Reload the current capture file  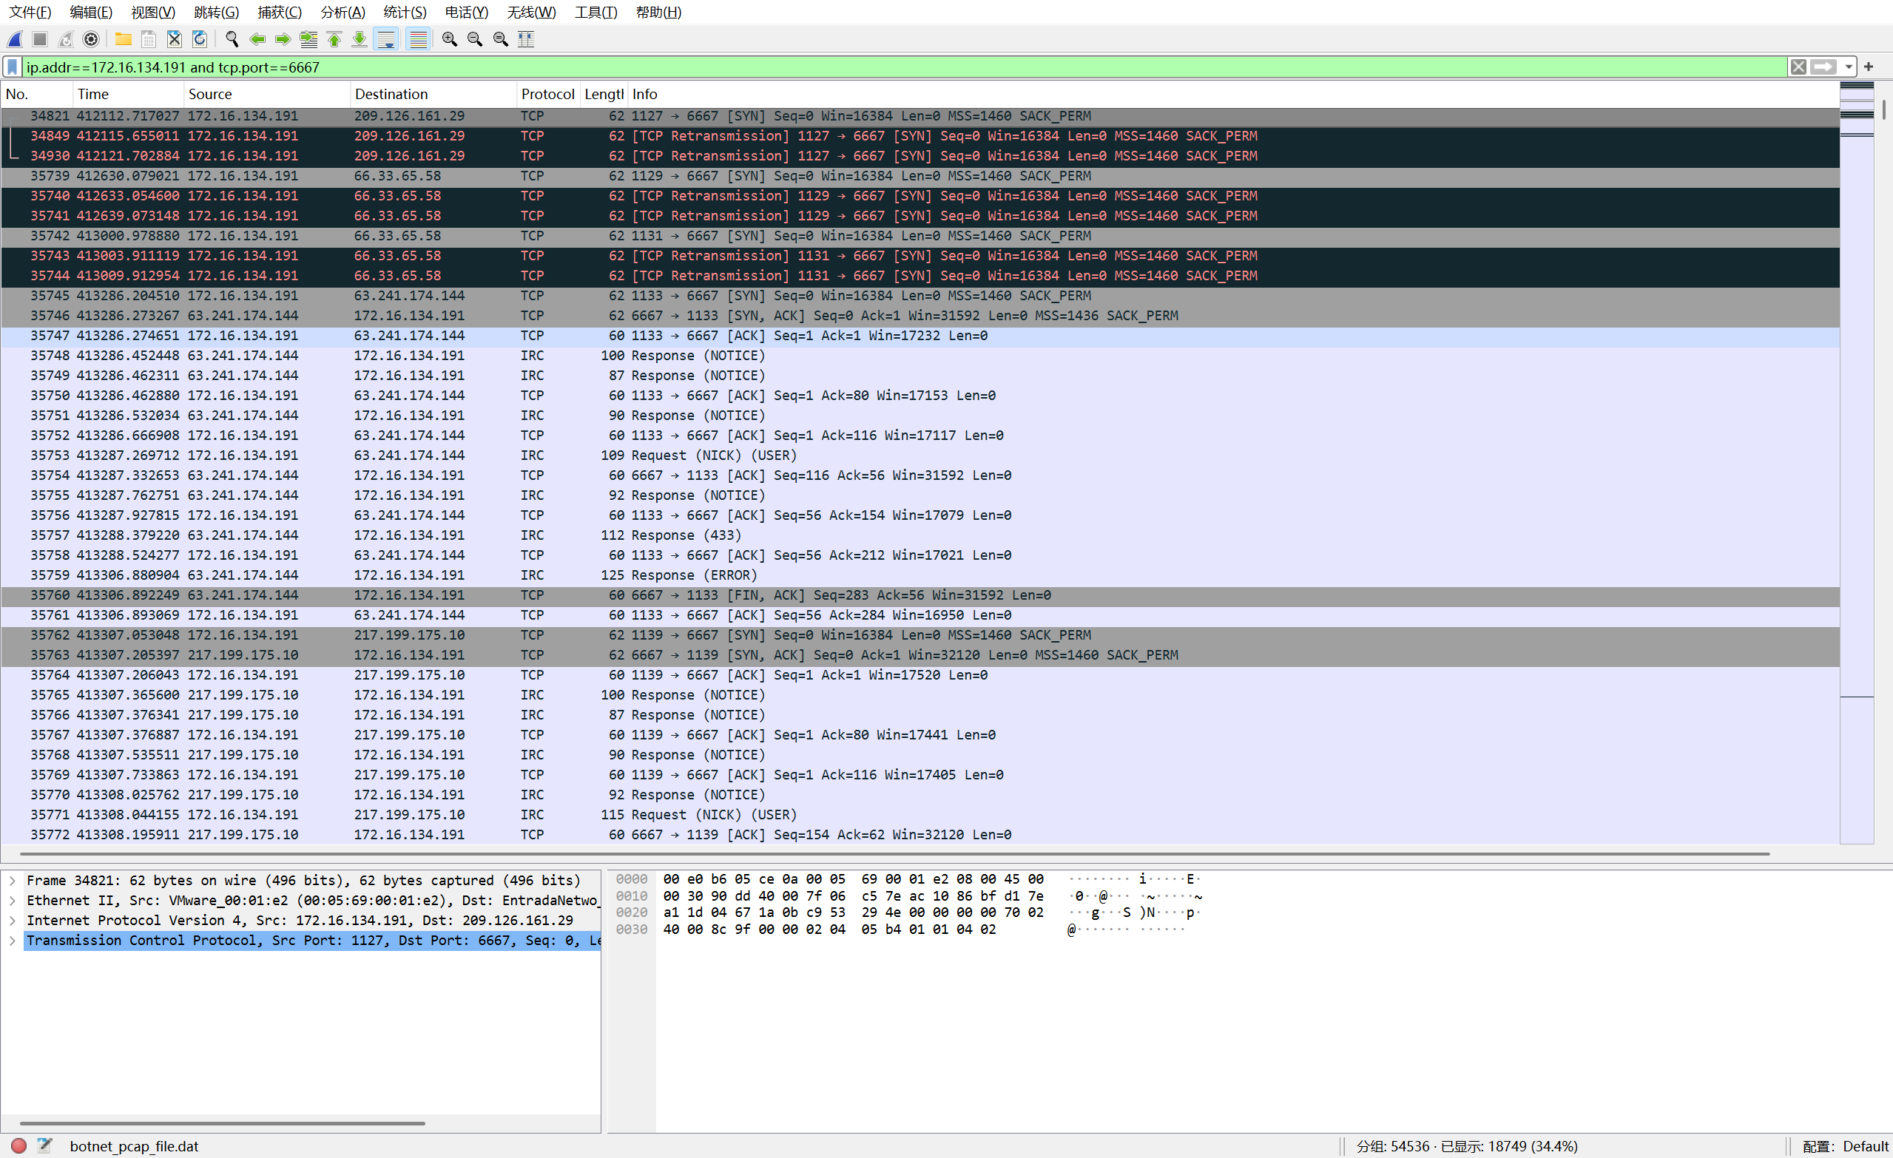pyautogui.click(x=200, y=39)
